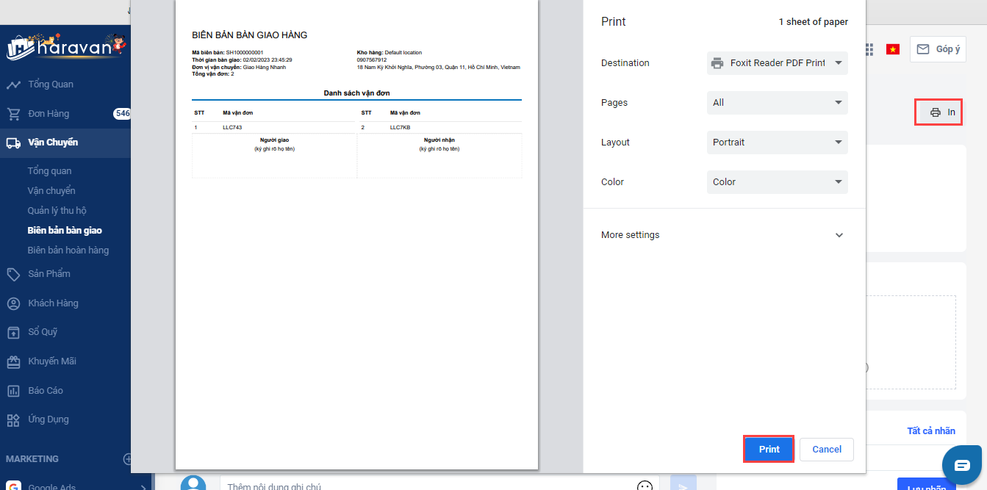
Task: Click the Tất cả nhãn link
Action: 931,431
